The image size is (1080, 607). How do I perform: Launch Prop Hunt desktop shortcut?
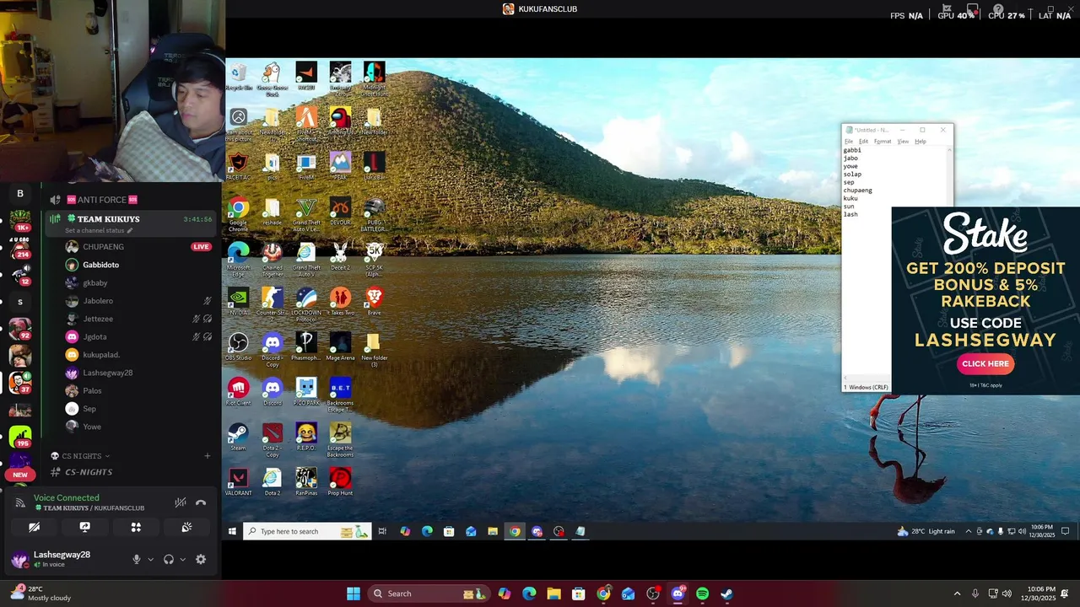[x=340, y=481]
